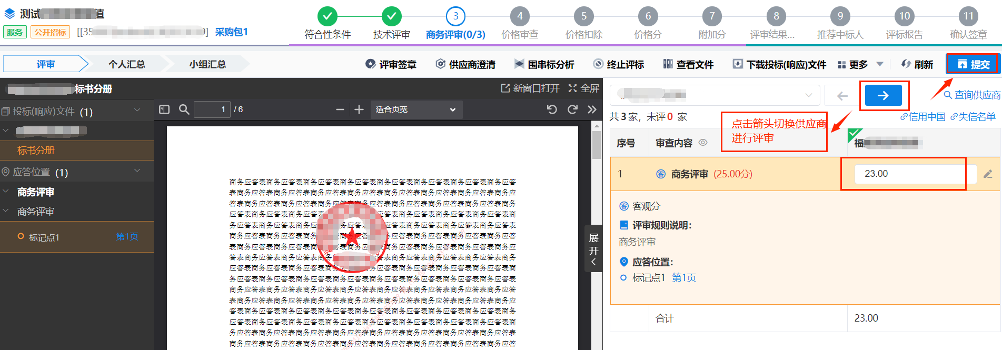Submit the review with 提交 button
This screenshot has width=1002, height=350.
pos(973,64)
